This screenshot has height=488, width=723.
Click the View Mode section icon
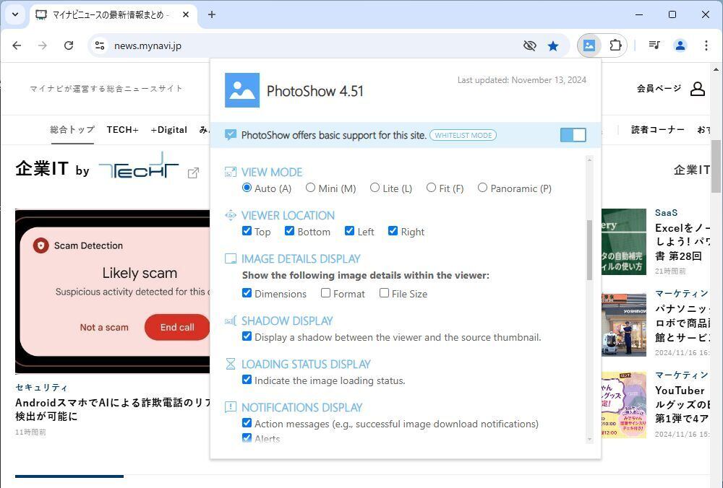pyautogui.click(x=230, y=173)
